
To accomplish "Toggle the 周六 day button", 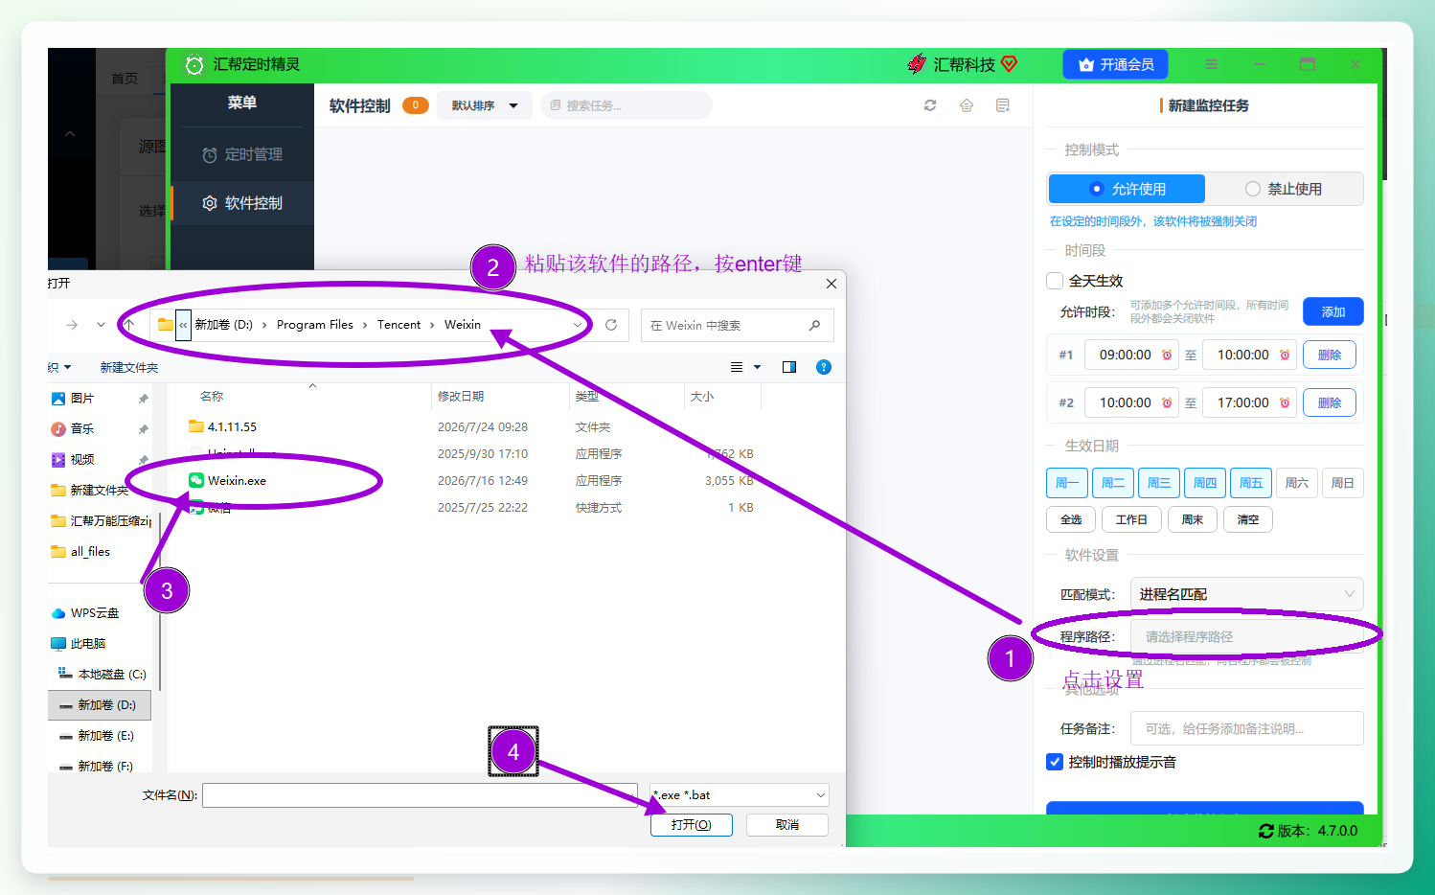I will tap(1296, 483).
